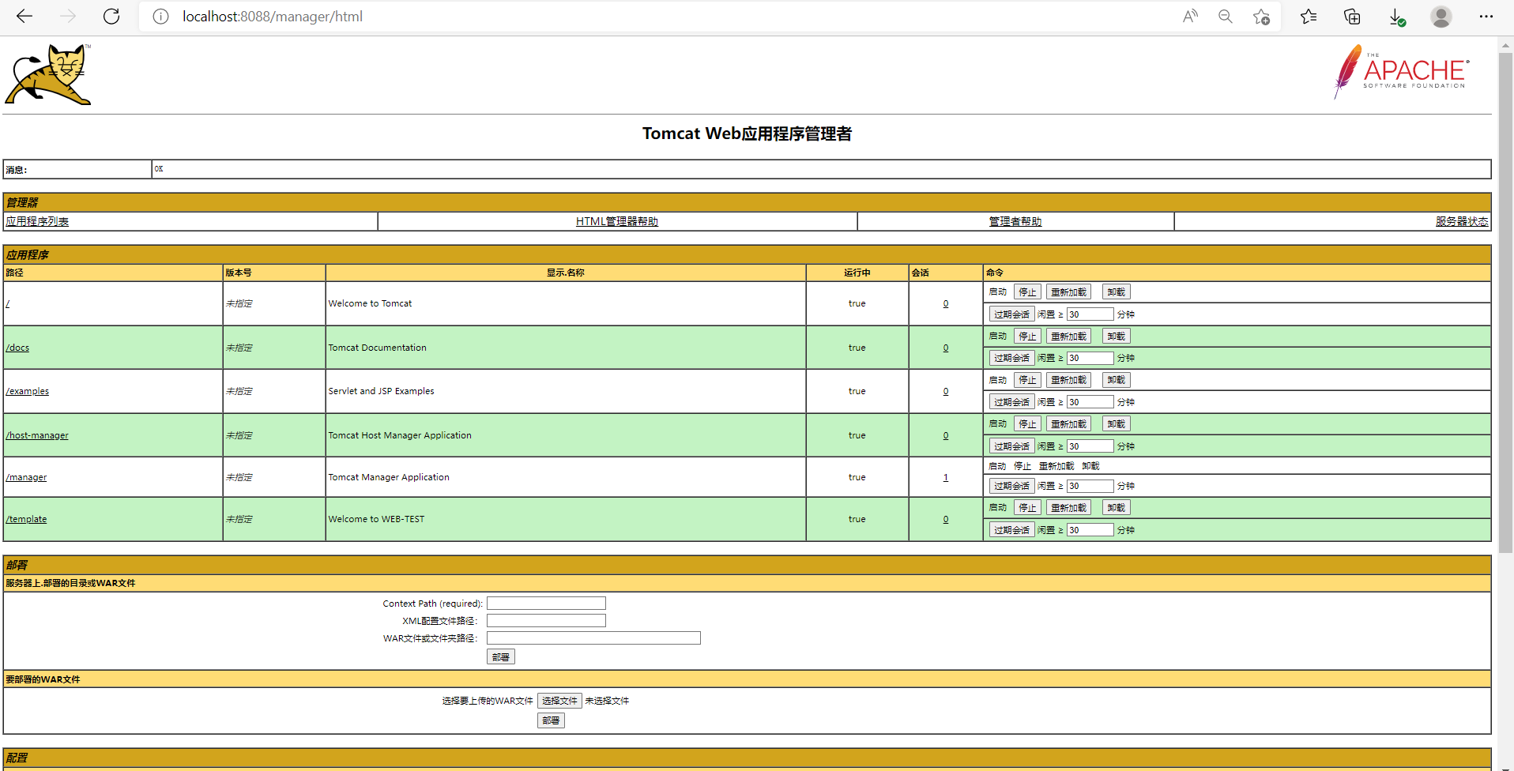Open the Downloads icon

point(1396,17)
